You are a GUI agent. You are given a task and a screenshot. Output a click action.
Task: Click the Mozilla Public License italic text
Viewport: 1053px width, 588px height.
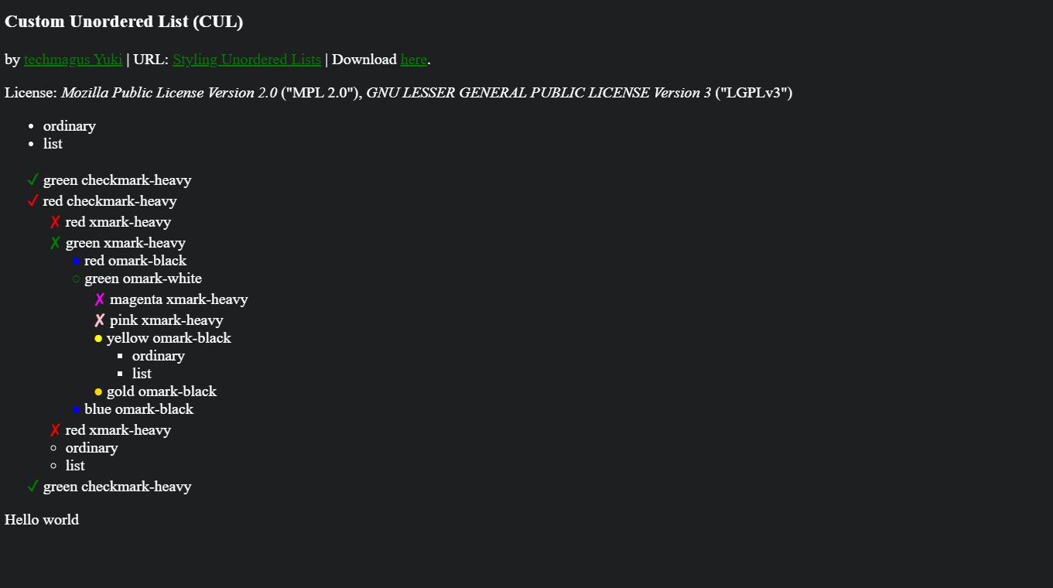[x=169, y=93]
